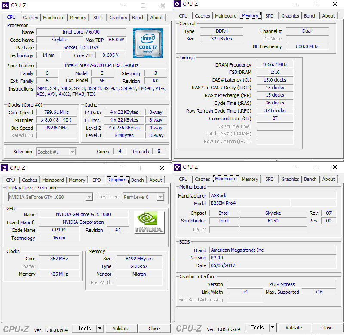Minimize the CPU-Z window showing Processor info

tap(123, 6)
